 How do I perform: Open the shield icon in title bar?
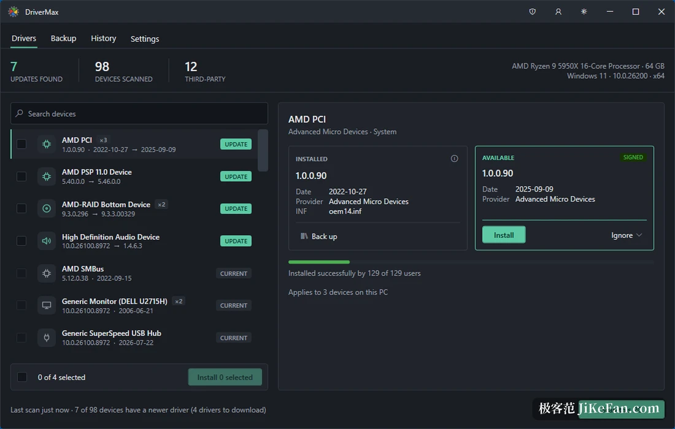[x=533, y=12]
